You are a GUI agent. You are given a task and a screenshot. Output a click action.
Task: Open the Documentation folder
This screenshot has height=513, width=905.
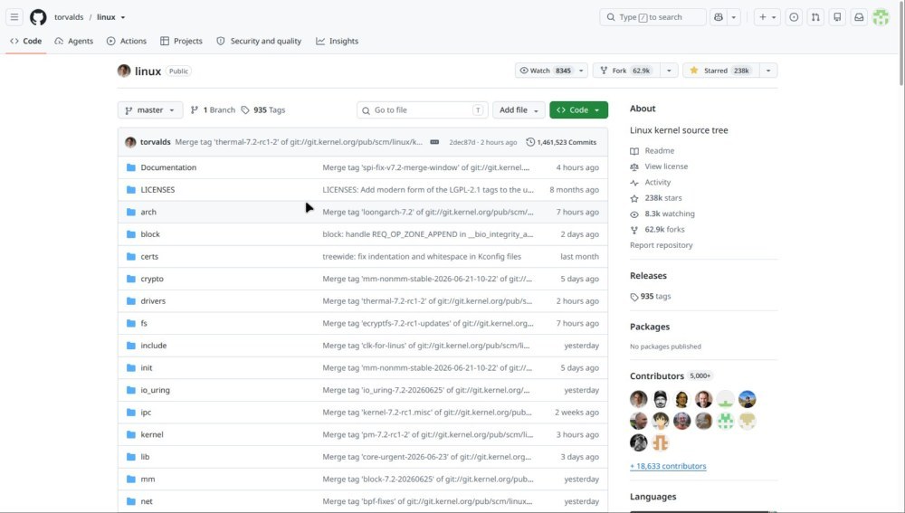point(168,167)
